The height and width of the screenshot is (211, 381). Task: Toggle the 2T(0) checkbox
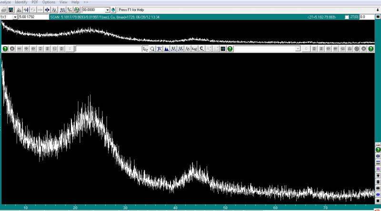tap(346, 17)
